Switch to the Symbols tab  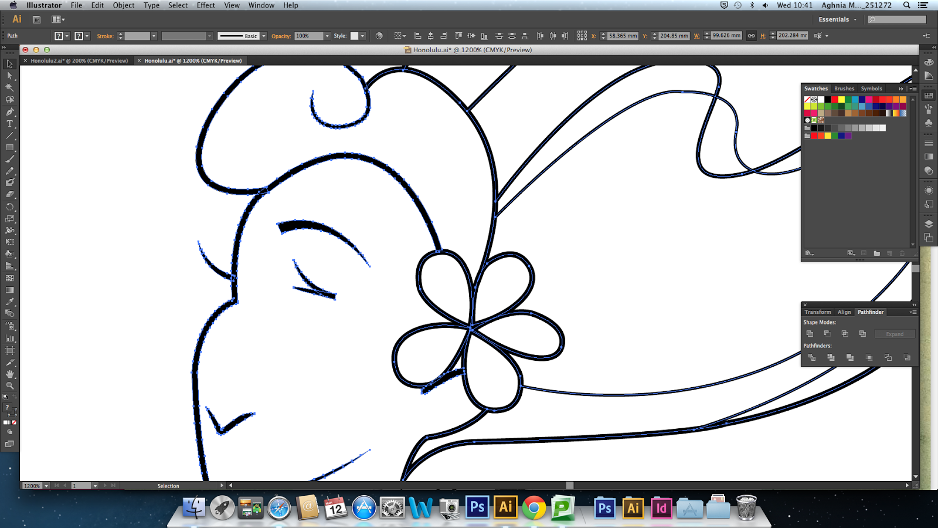[871, 89]
